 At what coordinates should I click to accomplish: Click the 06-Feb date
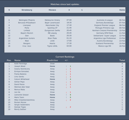[122, 20]
